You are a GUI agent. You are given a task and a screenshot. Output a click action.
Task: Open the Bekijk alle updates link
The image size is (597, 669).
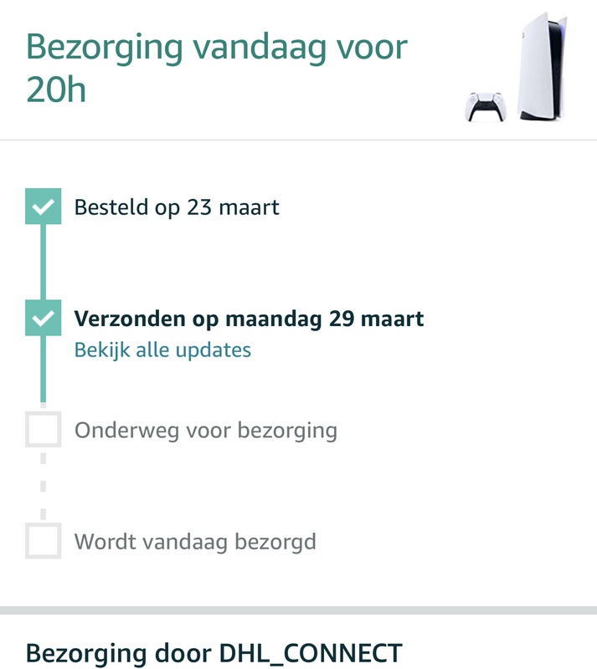coord(162,350)
